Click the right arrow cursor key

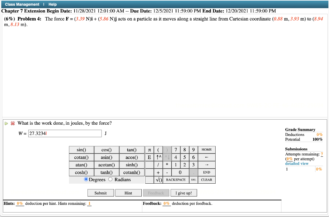(206, 165)
